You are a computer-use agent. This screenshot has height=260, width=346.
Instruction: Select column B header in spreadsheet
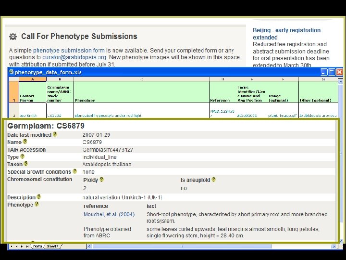(60, 79)
